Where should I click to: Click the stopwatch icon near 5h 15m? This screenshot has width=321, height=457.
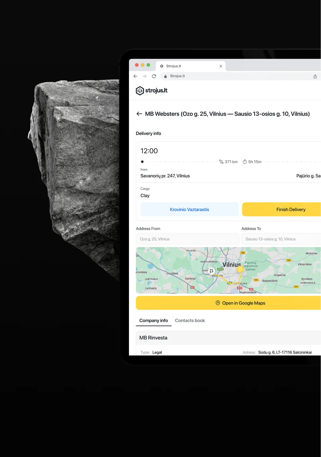coord(245,162)
